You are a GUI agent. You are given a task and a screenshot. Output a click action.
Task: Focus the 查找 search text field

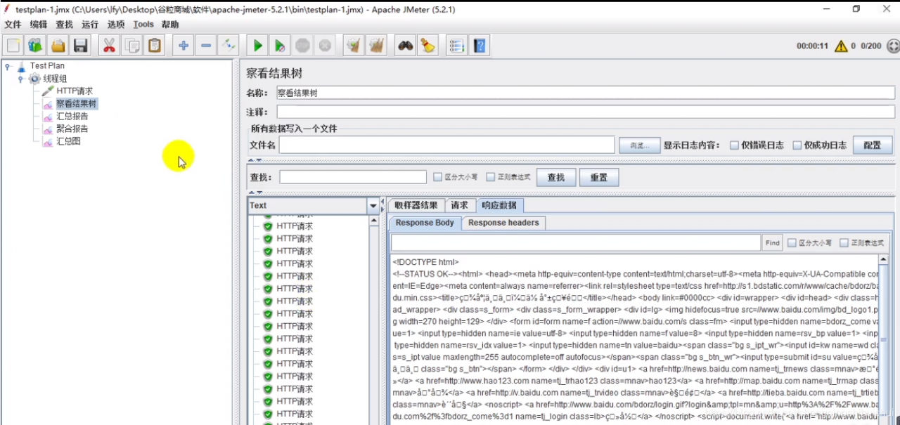point(353,177)
